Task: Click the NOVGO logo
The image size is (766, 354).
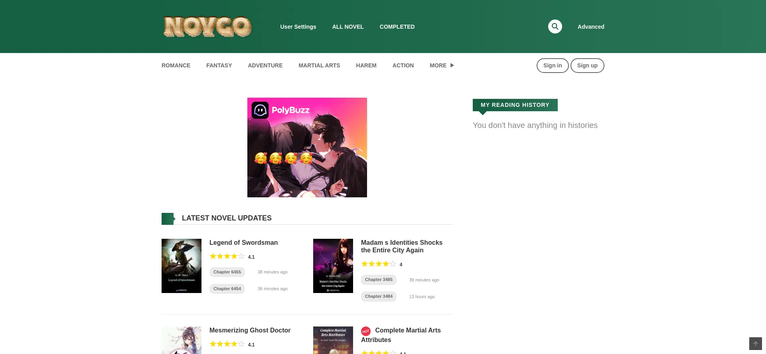Action: coord(207,27)
